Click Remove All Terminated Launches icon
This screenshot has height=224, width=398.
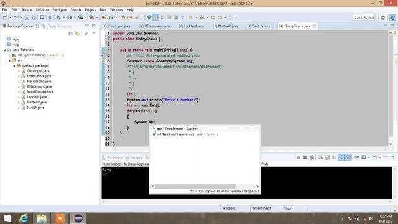(312, 157)
